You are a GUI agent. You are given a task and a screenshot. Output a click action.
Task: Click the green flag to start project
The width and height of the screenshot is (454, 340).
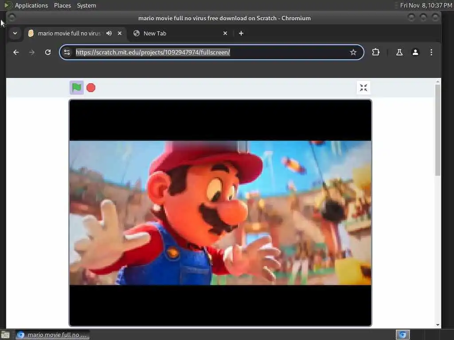click(76, 88)
